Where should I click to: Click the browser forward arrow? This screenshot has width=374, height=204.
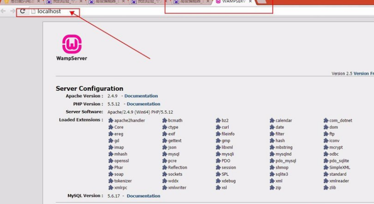pyautogui.click(x=13, y=11)
